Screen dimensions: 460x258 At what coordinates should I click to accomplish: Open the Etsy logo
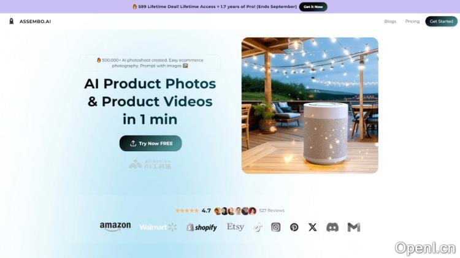tap(236, 227)
